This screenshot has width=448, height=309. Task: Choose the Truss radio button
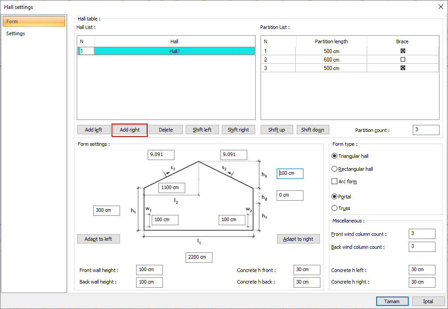click(x=335, y=208)
